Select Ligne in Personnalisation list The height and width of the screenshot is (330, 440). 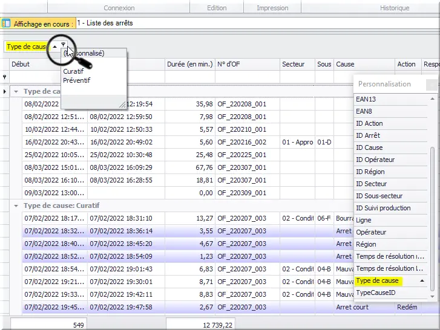390,220
